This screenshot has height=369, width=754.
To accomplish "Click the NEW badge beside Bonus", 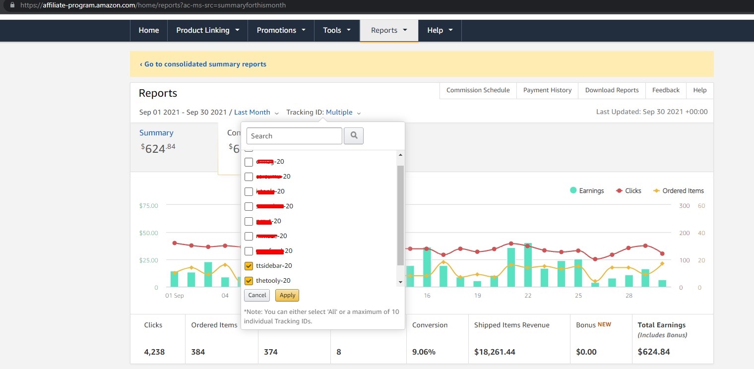I will tap(604, 324).
